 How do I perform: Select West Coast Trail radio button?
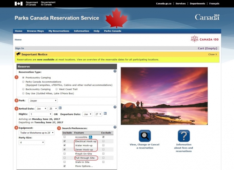coord(57,89)
